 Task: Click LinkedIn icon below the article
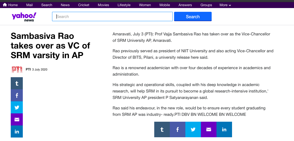(x=224, y=129)
